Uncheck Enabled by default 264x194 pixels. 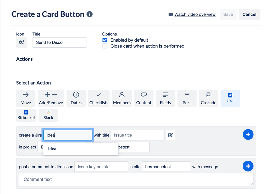point(105,40)
